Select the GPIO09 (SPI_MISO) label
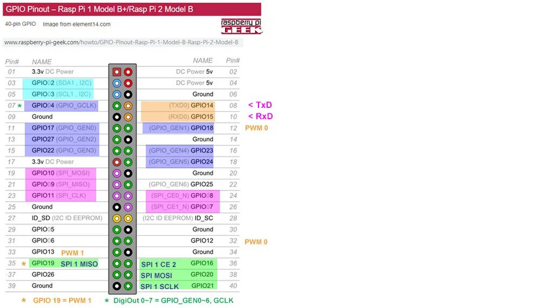This screenshot has height=308, width=543. pos(60,184)
